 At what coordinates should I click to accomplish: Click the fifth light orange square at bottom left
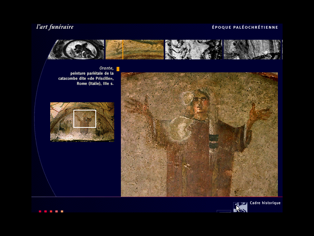(62, 211)
